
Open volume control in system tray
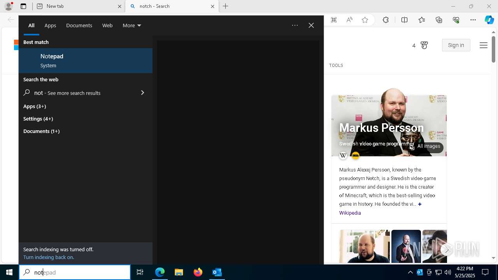tap(448, 272)
